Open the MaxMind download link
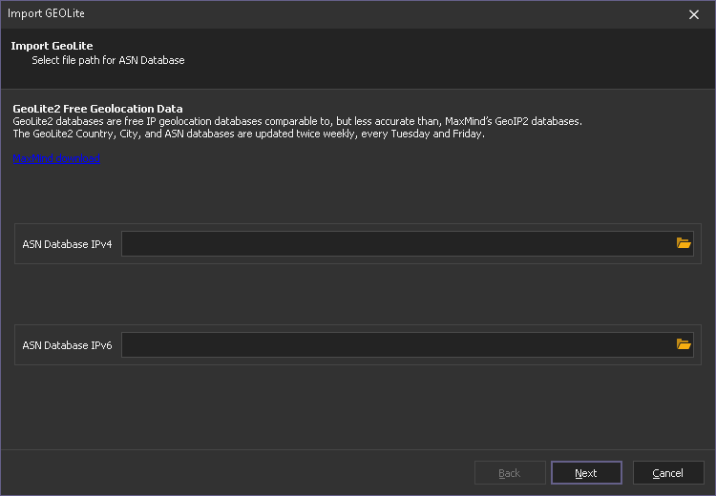The height and width of the screenshot is (496, 716). [x=56, y=158]
